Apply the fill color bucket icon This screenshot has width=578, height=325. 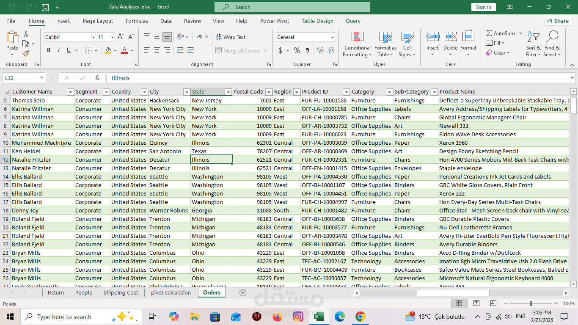(x=108, y=50)
